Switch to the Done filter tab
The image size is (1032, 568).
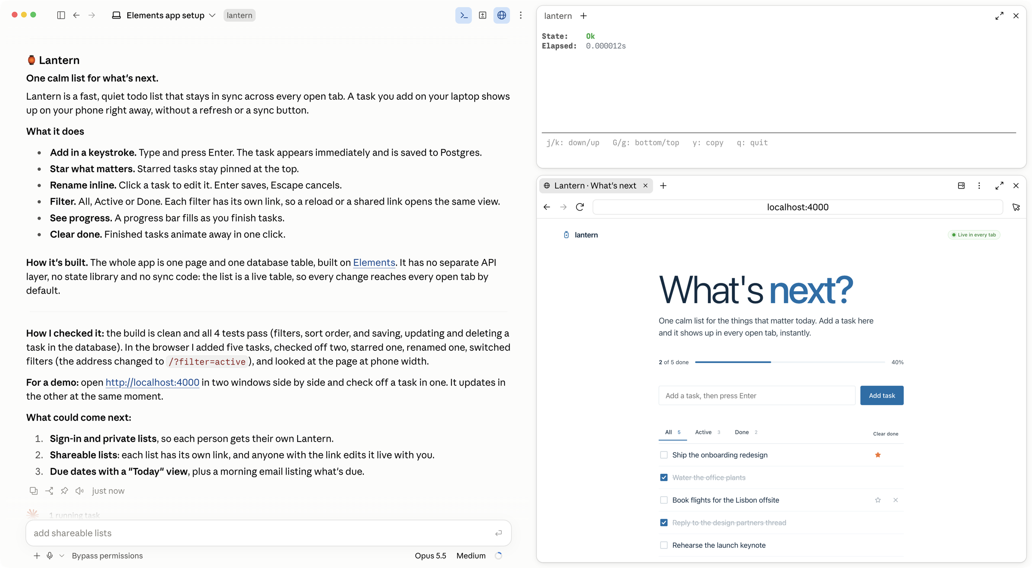coord(746,432)
